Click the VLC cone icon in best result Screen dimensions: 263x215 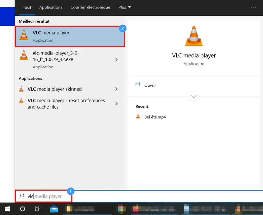point(24,35)
